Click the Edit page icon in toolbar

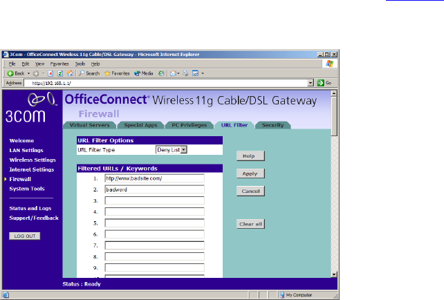(196, 73)
